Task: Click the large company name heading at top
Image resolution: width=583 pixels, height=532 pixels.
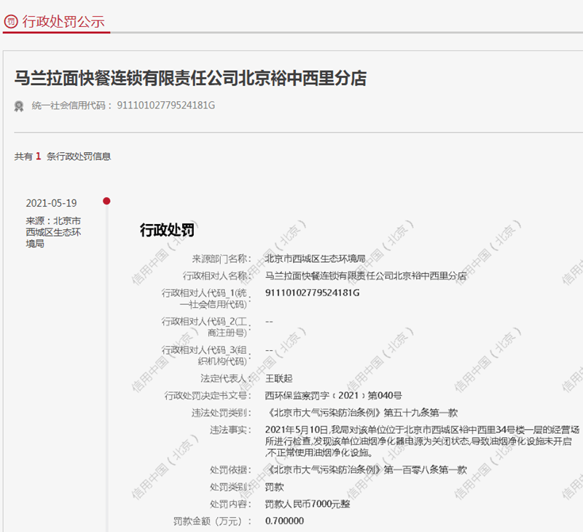Action: point(190,78)
